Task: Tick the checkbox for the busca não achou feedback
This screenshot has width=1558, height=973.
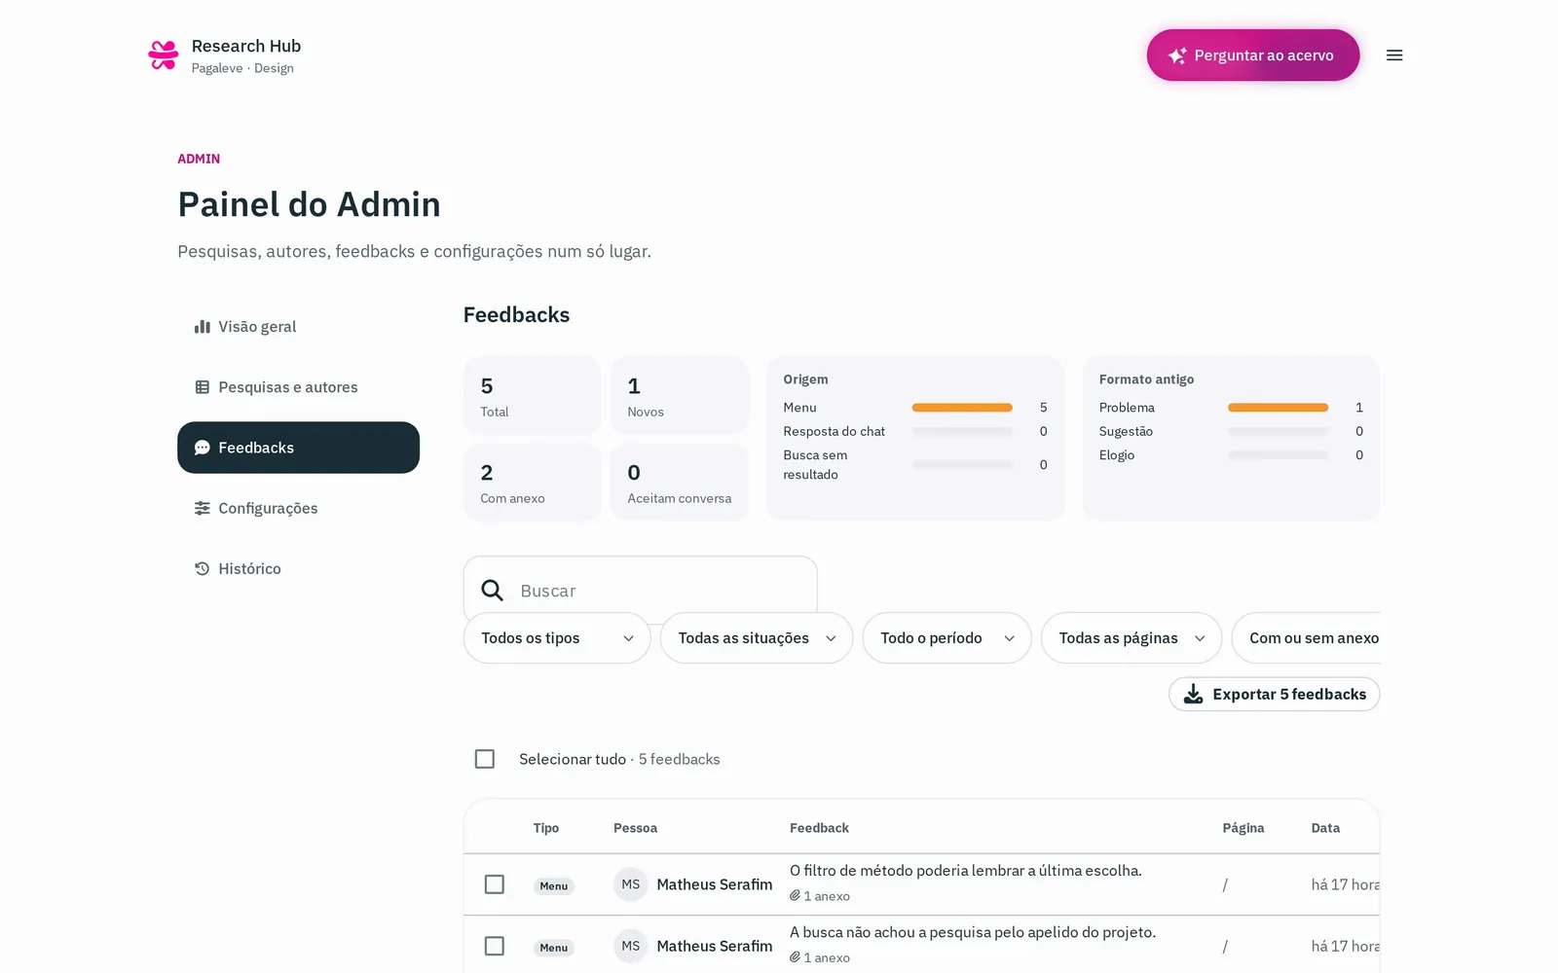Action: 495,946
